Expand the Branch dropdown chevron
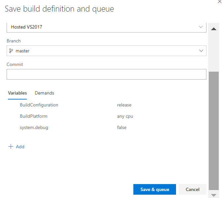 point(201,51)
